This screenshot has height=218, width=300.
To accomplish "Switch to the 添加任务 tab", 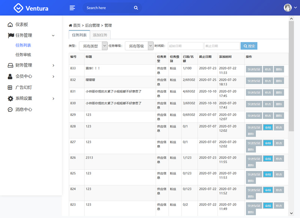I will tap(100, 35).
